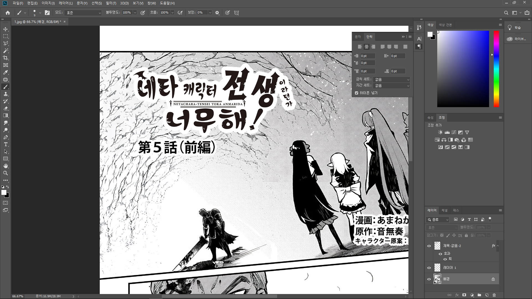Viewport: 532px width, 299px height.
Task: Select the Frame tool
Action: coord(6,65)
